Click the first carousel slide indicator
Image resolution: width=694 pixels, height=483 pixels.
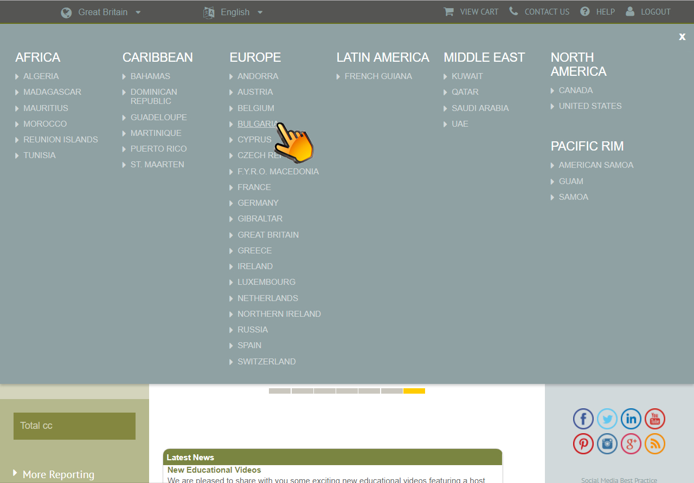pyautogui.click(x=280, y=391)
